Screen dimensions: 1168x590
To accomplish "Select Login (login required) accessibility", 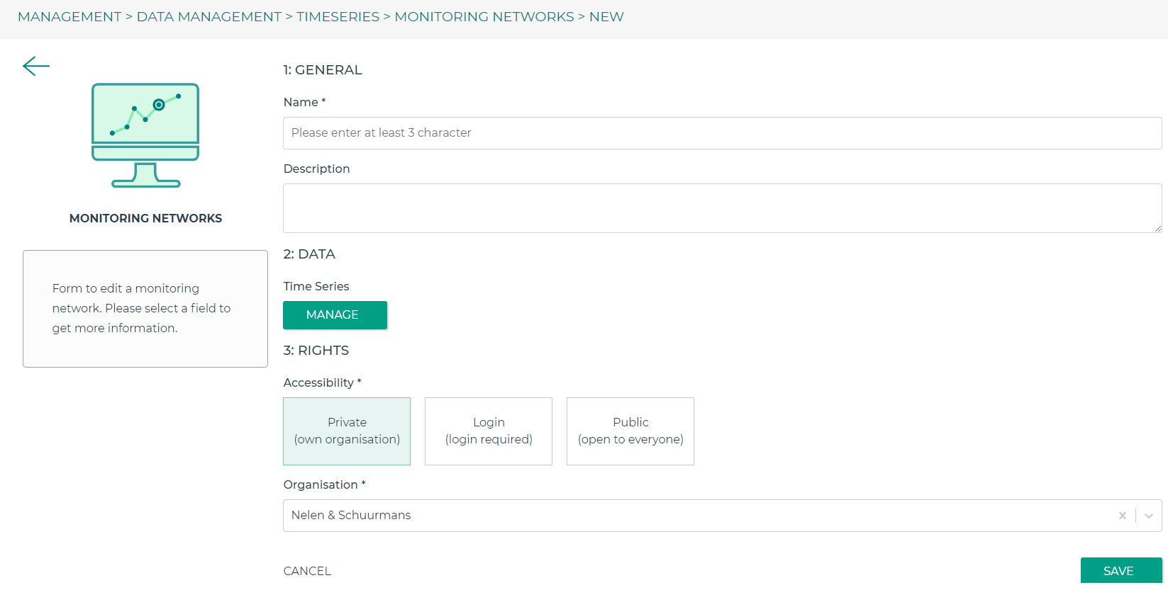I will 489,431.
